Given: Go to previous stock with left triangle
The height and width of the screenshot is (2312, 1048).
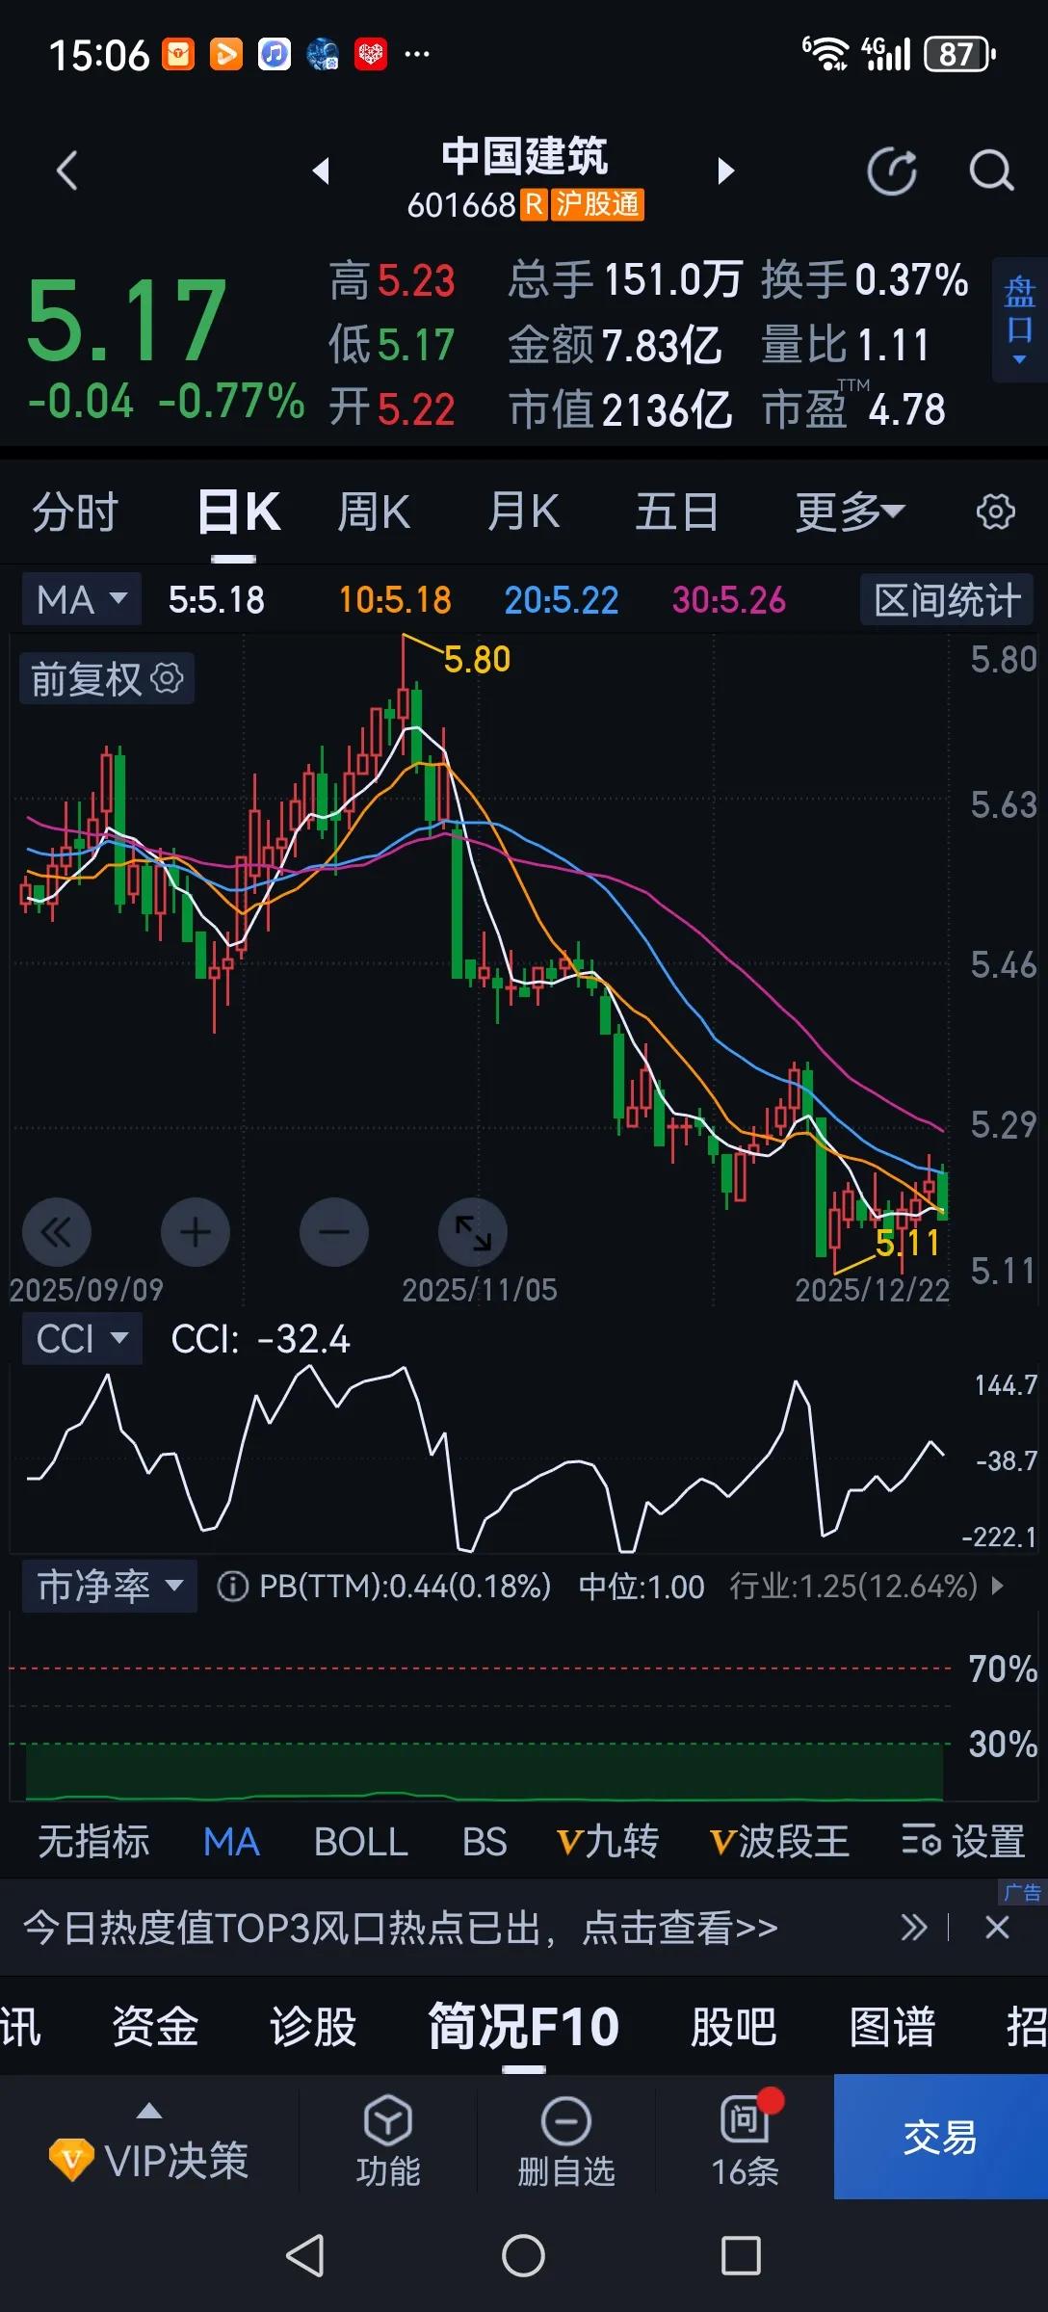Looking at the screenshot, I should click(322, 171).
